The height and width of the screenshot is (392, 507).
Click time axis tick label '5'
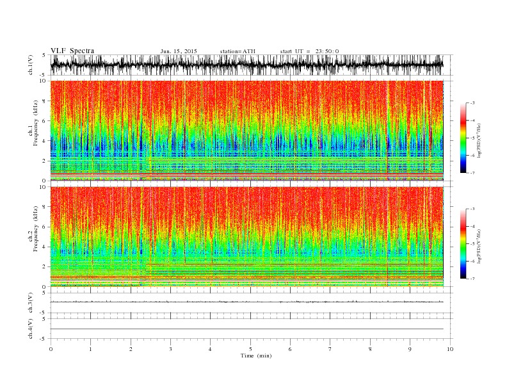250,349
